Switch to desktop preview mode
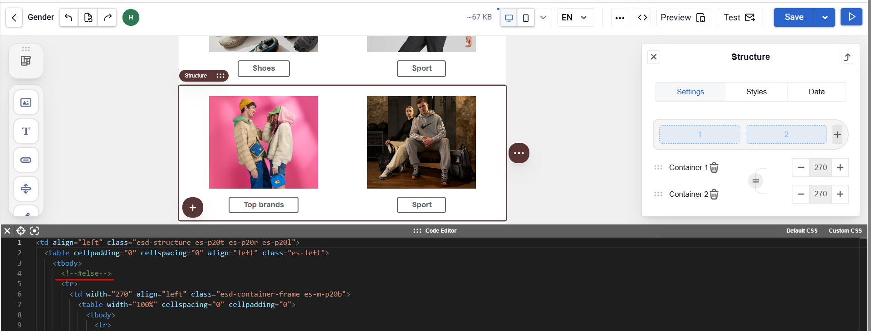The image size is (871, 331). pos(509,18)
